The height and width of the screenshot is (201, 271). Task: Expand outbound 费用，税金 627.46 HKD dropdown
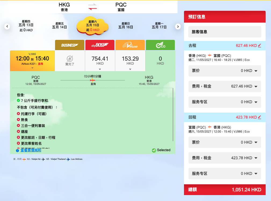click(x=225, y=86)
